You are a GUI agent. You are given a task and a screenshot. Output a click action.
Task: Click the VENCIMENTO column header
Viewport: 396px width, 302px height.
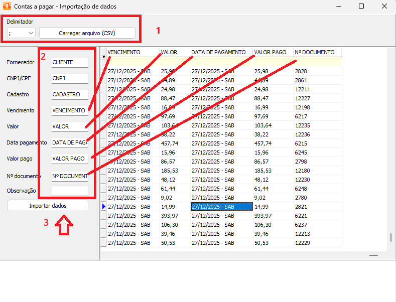click(x=133, y=52)
